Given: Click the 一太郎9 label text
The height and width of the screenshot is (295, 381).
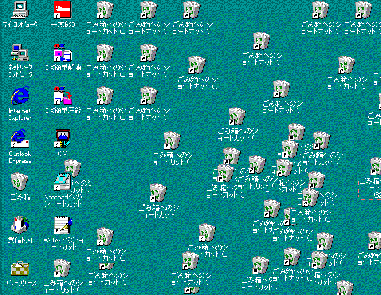Looking at the screenshot, I should 63,25.
